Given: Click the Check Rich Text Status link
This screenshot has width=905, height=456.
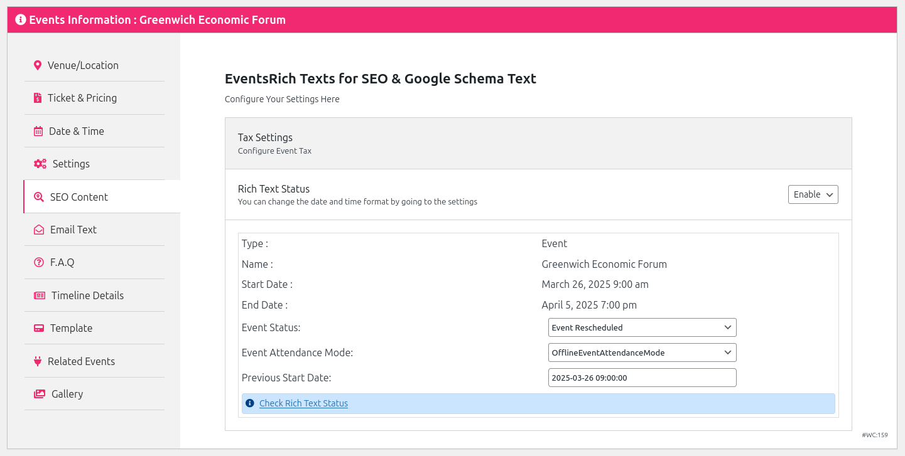Looking at the screenshot, I should (303, 403).
